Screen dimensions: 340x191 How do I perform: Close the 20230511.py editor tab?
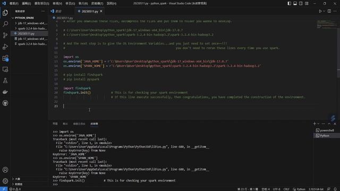(x=101, y=11)
